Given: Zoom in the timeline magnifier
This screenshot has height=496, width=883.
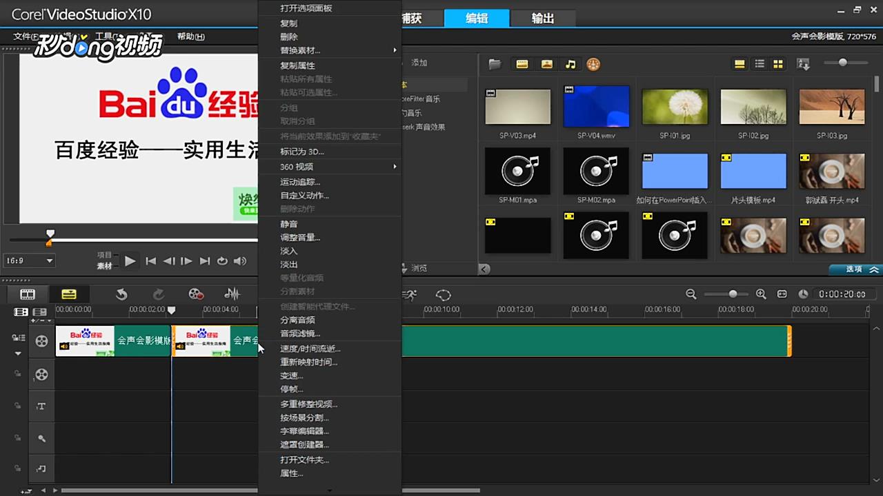Looking at the screenshot, I should tap(761, 294).
